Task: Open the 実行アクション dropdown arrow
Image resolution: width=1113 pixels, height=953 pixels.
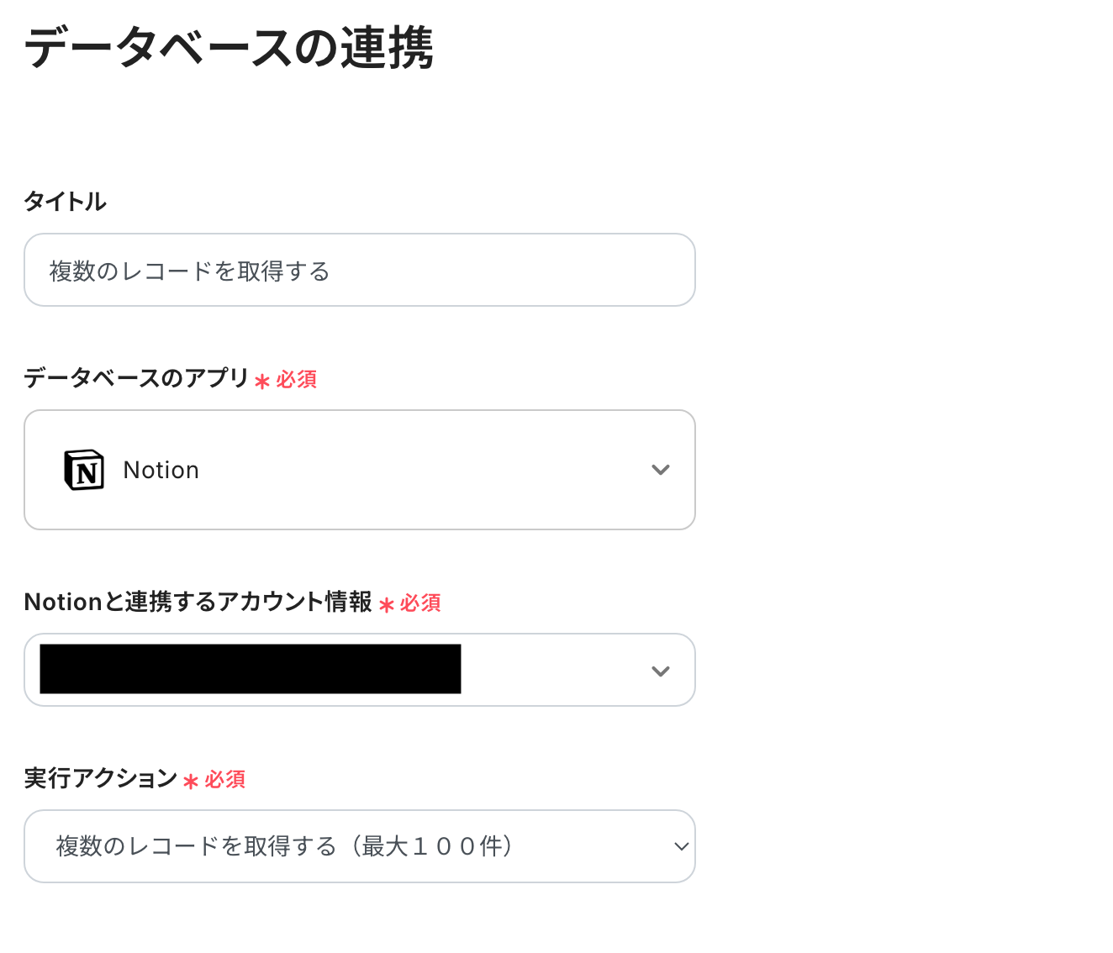Action: click(682, 846)
